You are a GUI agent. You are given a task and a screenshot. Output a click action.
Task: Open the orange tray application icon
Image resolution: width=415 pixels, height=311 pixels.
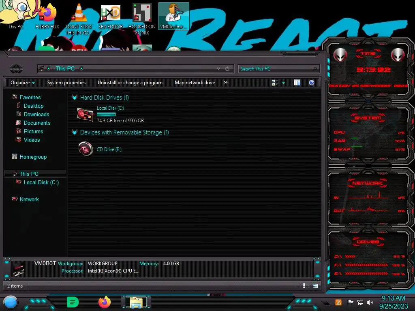[x=338, y=302]
